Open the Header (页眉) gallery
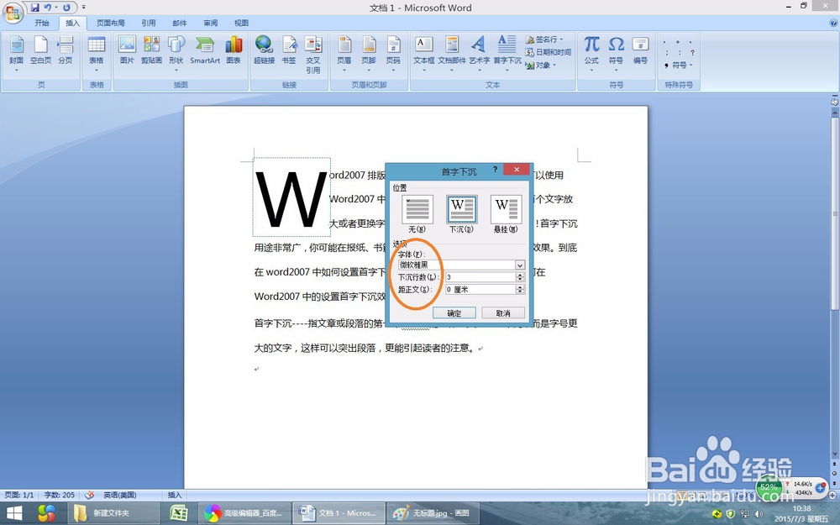Screen dimensions: 840x525 pyautogui.click(x=344, y=53)
